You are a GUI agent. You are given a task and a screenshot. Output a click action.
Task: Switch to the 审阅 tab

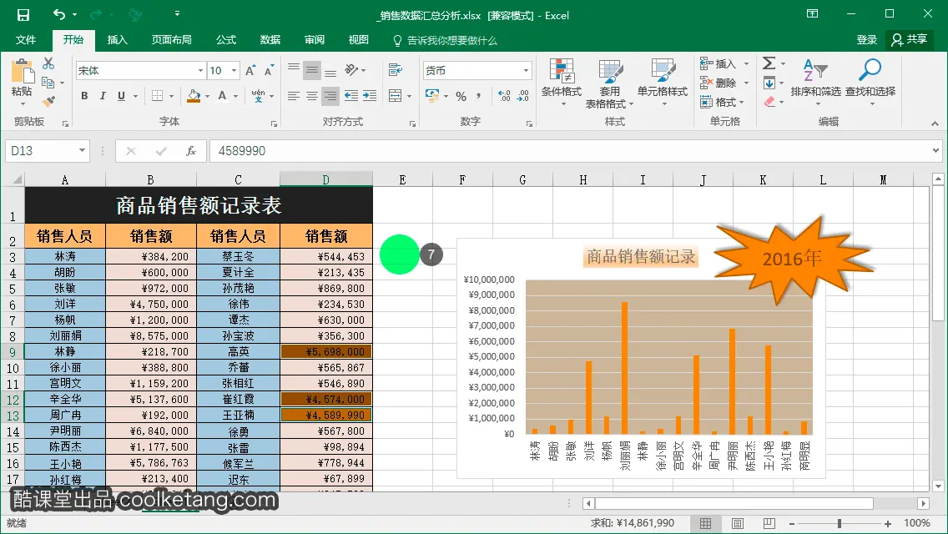pos(315,40)
